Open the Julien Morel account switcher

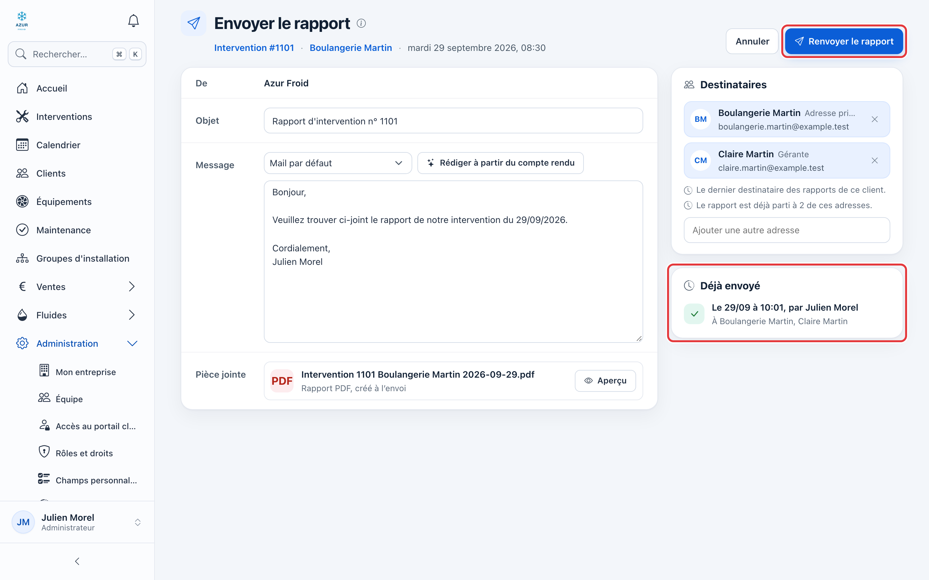click(x=77, y=522)
